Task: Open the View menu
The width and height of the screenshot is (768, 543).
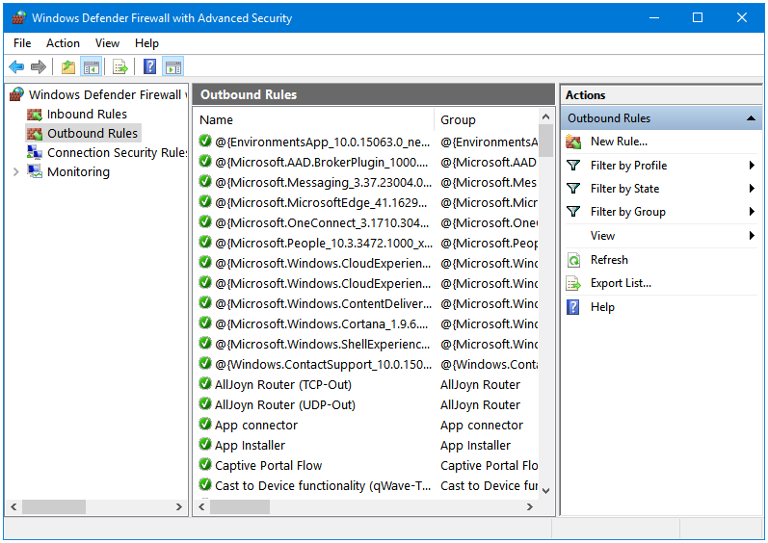Action: point(107,43)
